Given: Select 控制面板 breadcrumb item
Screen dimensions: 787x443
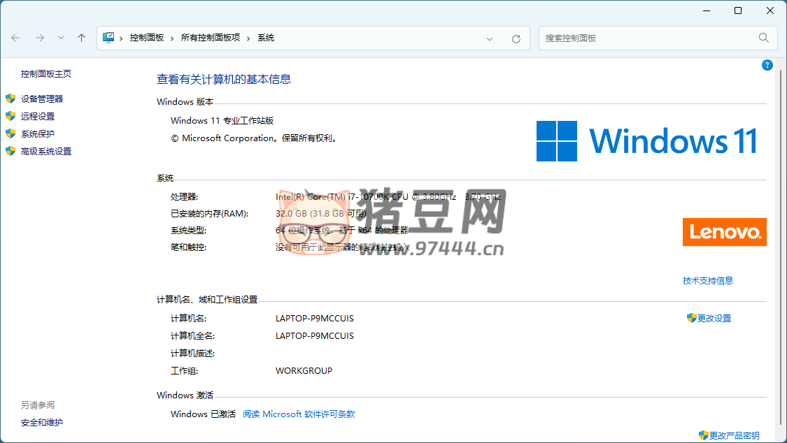Looking at the screenshot, I should [x=146, y=38].
